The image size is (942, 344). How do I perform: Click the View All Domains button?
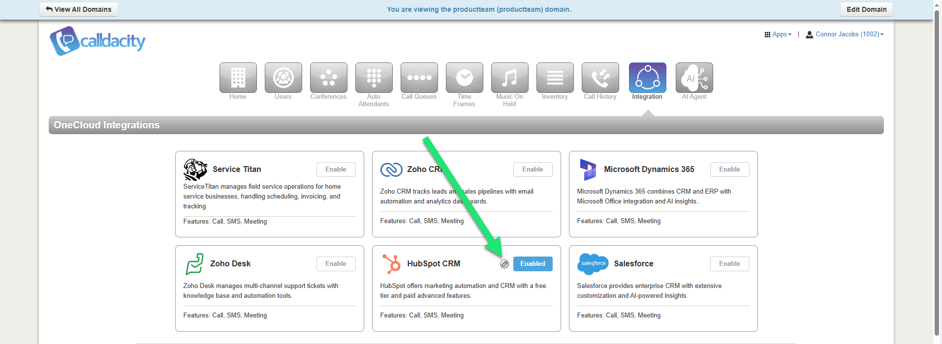79,9
